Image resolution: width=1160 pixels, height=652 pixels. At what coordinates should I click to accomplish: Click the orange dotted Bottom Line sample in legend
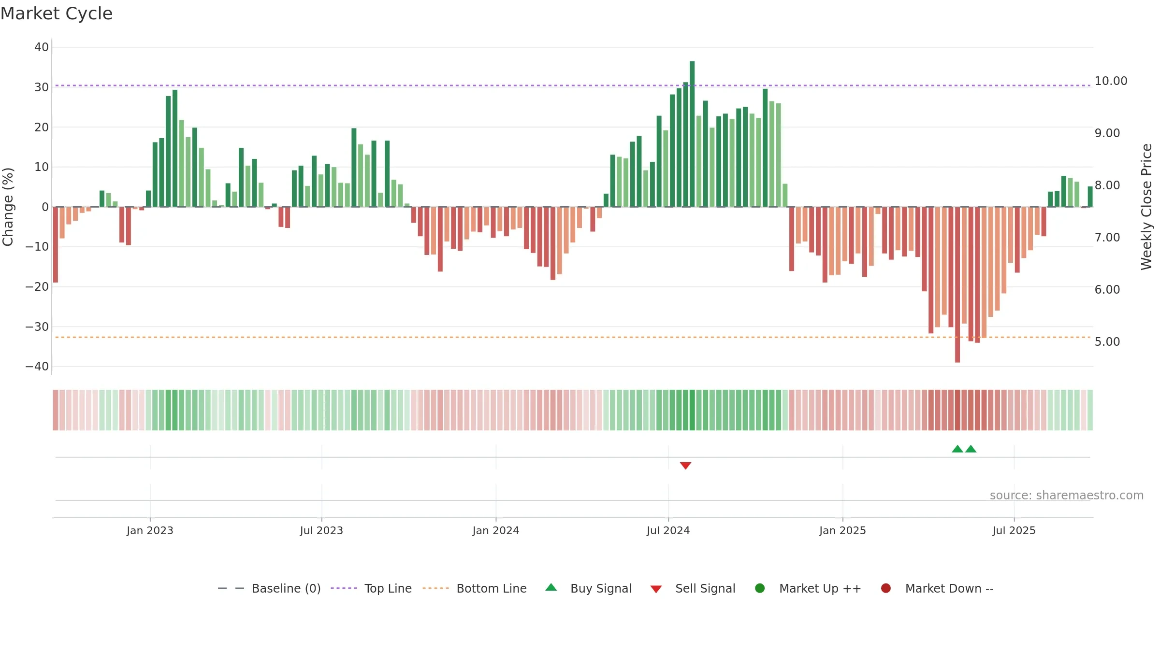point(435,588)
